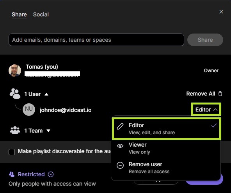Open the Social tab
Screen dimensions: 231x193
pyautogui.click(x=41, y=14)
